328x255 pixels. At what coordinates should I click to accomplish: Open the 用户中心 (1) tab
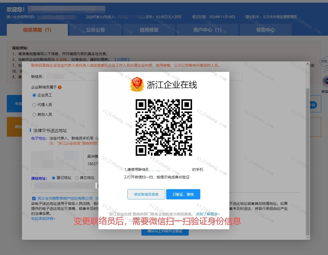tap(207, 30)
